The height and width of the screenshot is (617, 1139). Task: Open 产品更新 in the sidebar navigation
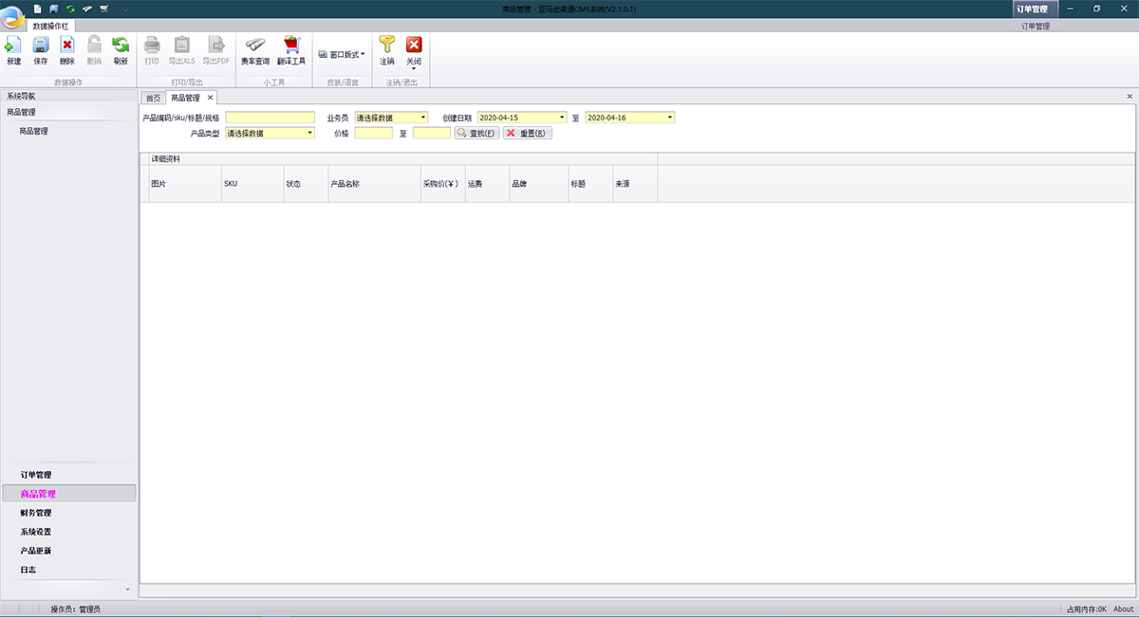(36, 551)
